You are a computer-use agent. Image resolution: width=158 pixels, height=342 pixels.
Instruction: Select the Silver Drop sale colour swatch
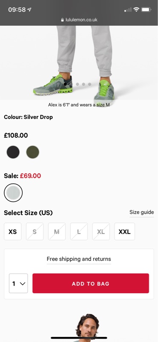coord(13,193)
